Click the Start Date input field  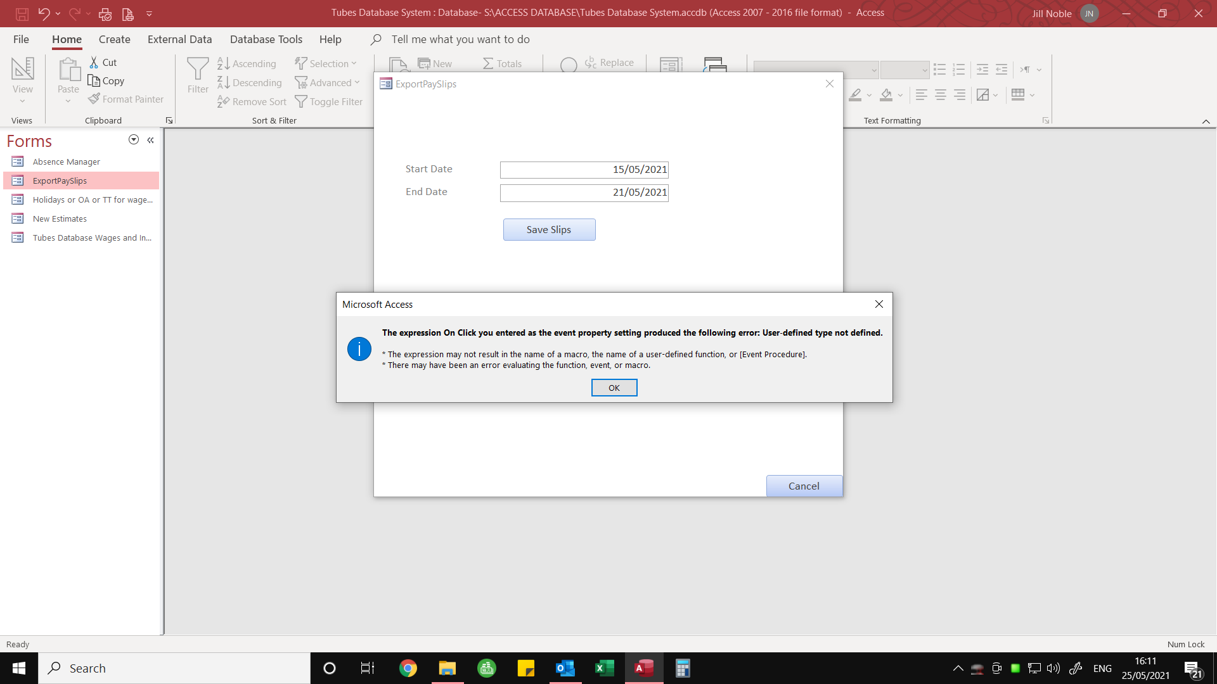(584, 169)
